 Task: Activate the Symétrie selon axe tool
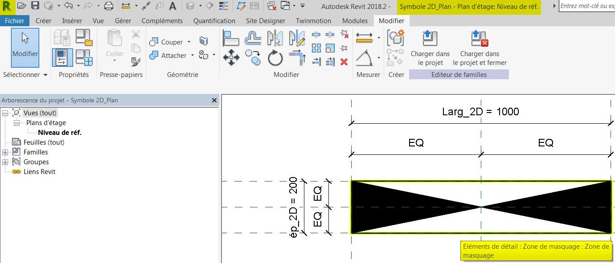coord(275,37)
